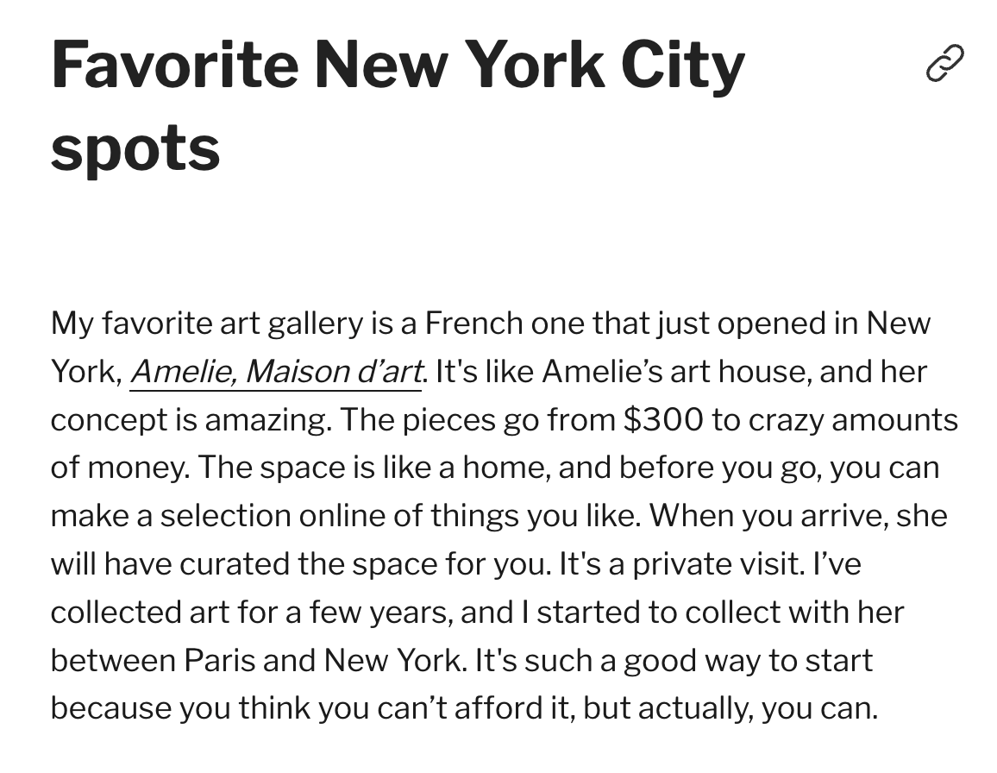Screen dimensions: 997x773
Task: Click the phrase good way to start
Action: [x=748, y=660]
